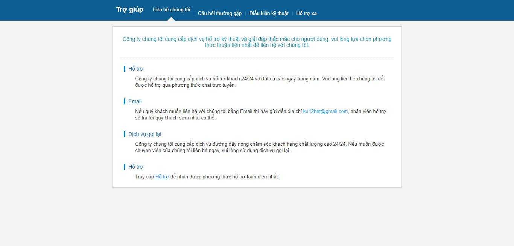Click the blue marker bar beside Email heading
Screen dimensions: 514x246
[x=125, y=101]
